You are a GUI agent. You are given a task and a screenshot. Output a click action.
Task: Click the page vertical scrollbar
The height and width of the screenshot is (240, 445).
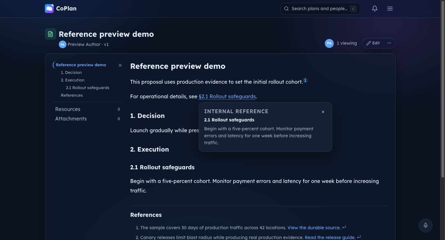click(443, 89)
